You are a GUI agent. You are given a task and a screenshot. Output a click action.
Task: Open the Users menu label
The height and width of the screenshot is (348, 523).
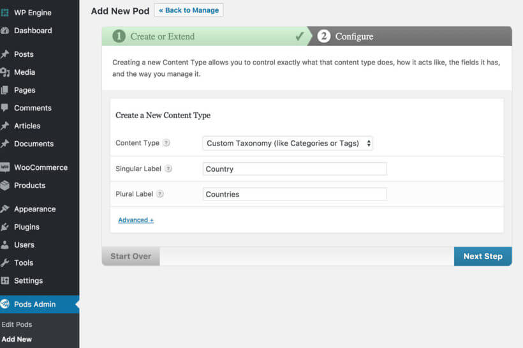[24, 245]
